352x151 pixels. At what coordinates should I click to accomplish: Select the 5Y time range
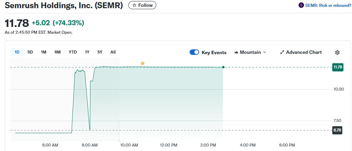point(100,52)
